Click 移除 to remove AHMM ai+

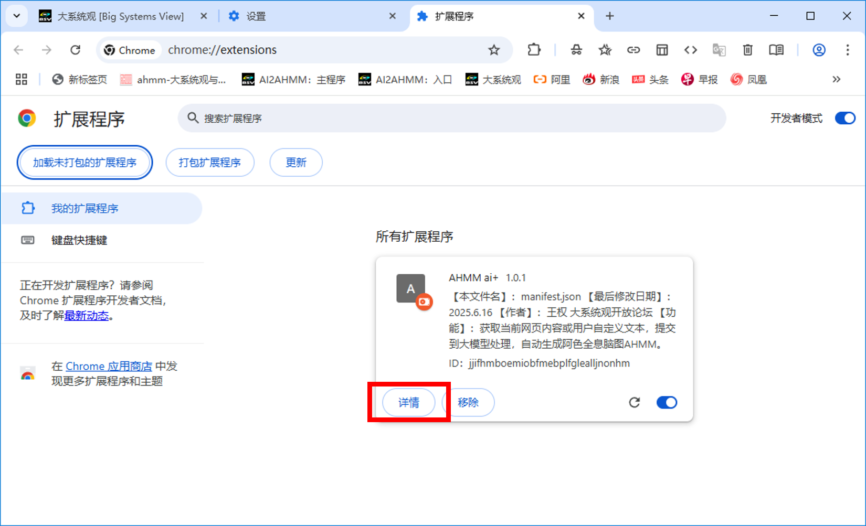coord(468,402)
